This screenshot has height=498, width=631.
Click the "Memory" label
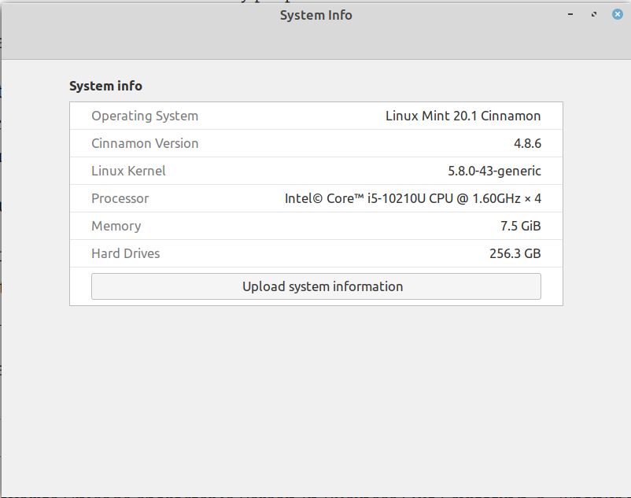click(116, 226)
